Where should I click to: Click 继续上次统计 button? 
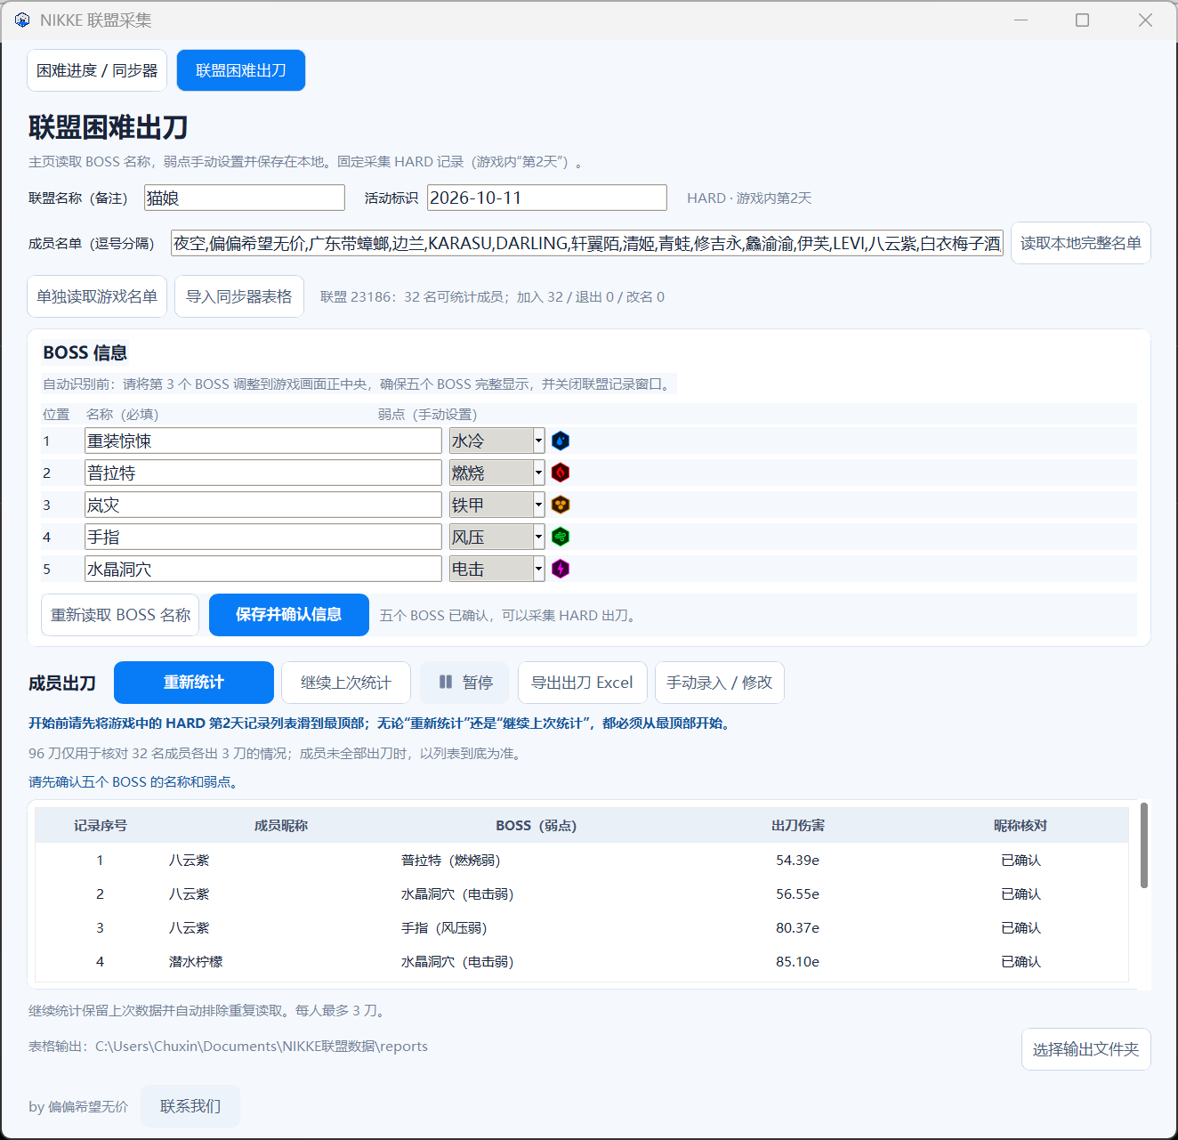click(346, 683)
